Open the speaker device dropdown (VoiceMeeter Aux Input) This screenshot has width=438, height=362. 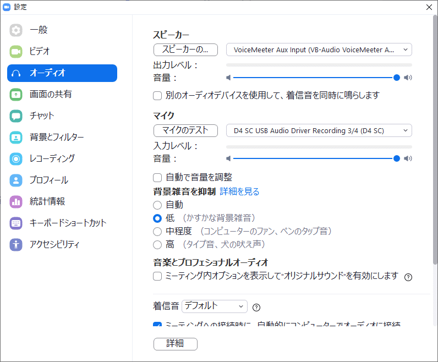319,50
